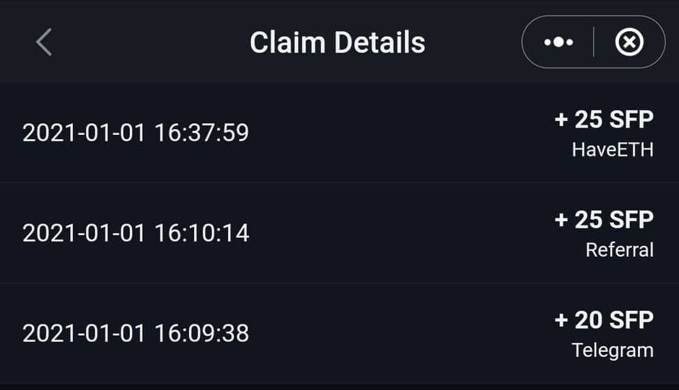The width and height of the screenshot is (679, 390).
Task: Click the plus sign beside 20 SFP
Action: click(561, 320)
